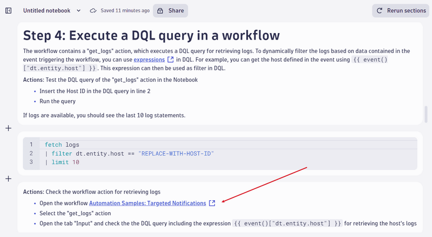Add a section above the code block
Screen dimensions: 432x237
click(x=8, y=128)
